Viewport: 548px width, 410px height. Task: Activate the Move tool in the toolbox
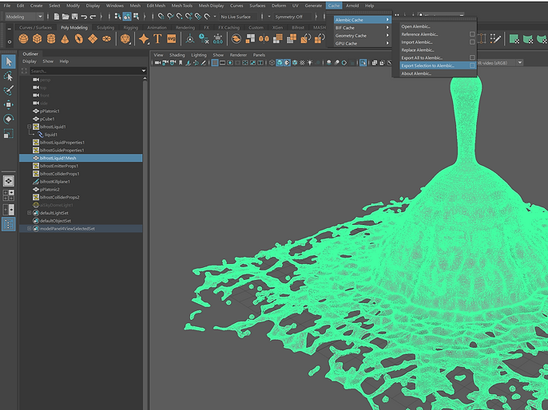(8, 104)
